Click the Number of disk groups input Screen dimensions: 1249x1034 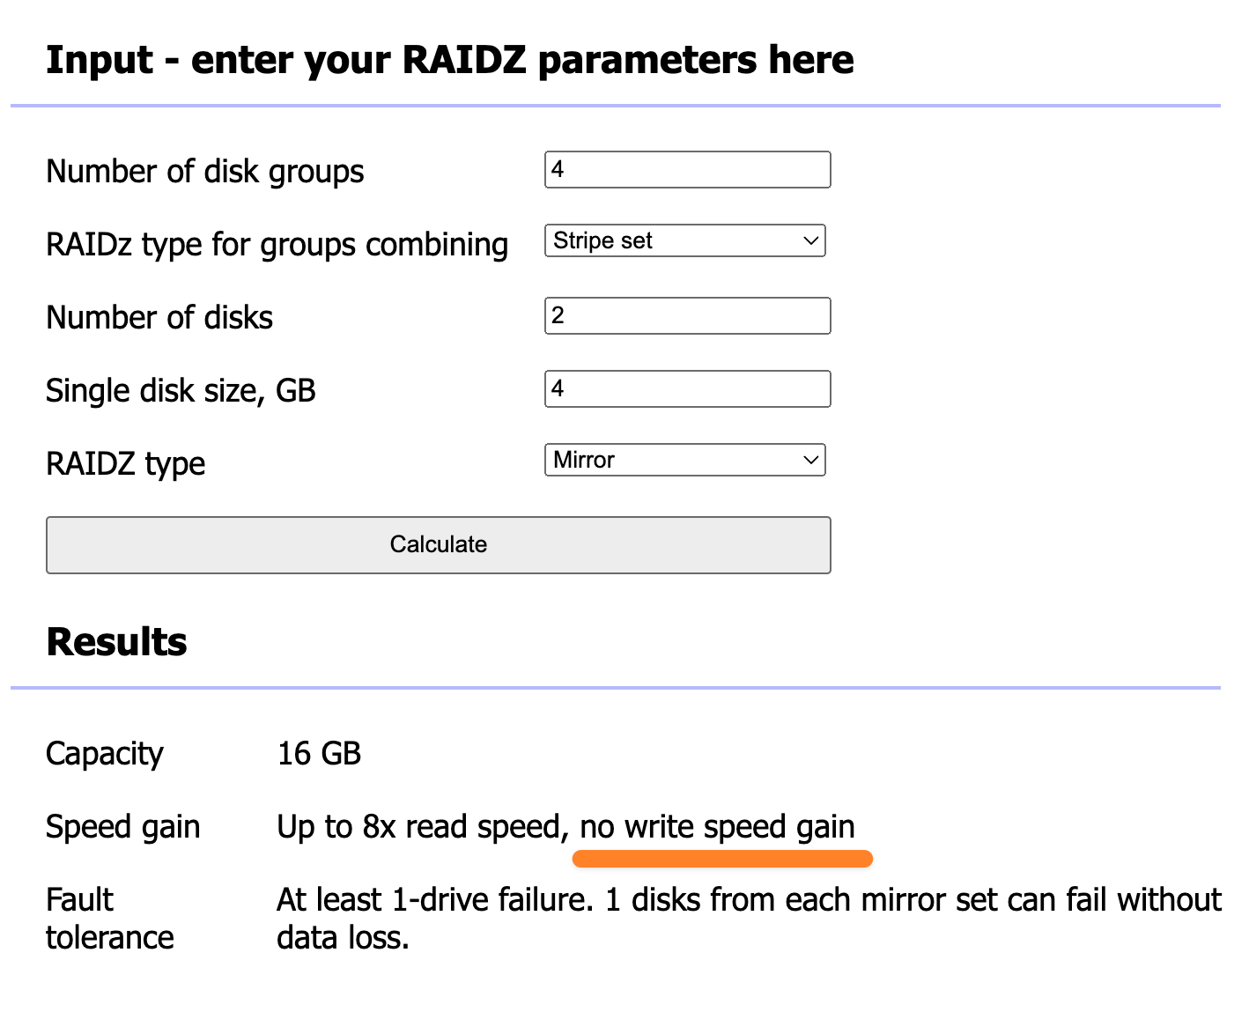pyautogui.click(x=687, y=170)
